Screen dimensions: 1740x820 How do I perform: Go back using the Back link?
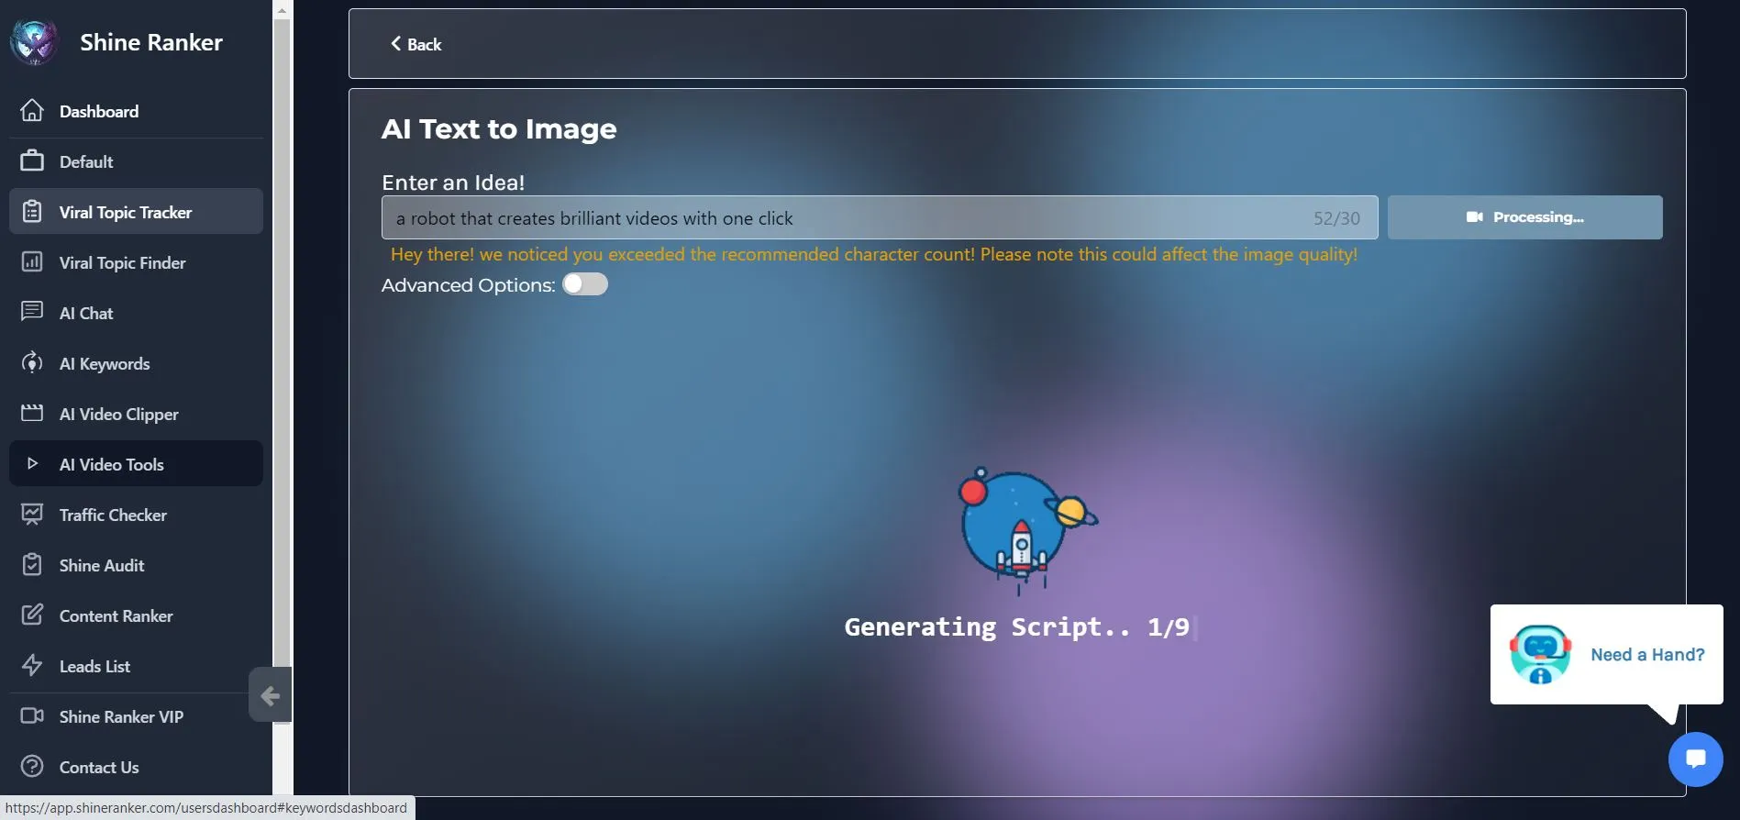[416, 44]
